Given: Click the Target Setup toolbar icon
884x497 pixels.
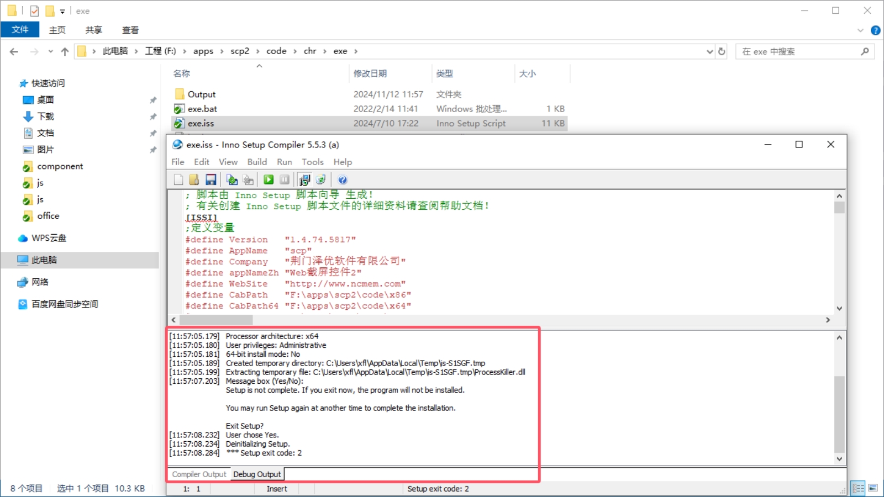Looking at the screenshot, I should pyautogui.click(x=304, y=179).
